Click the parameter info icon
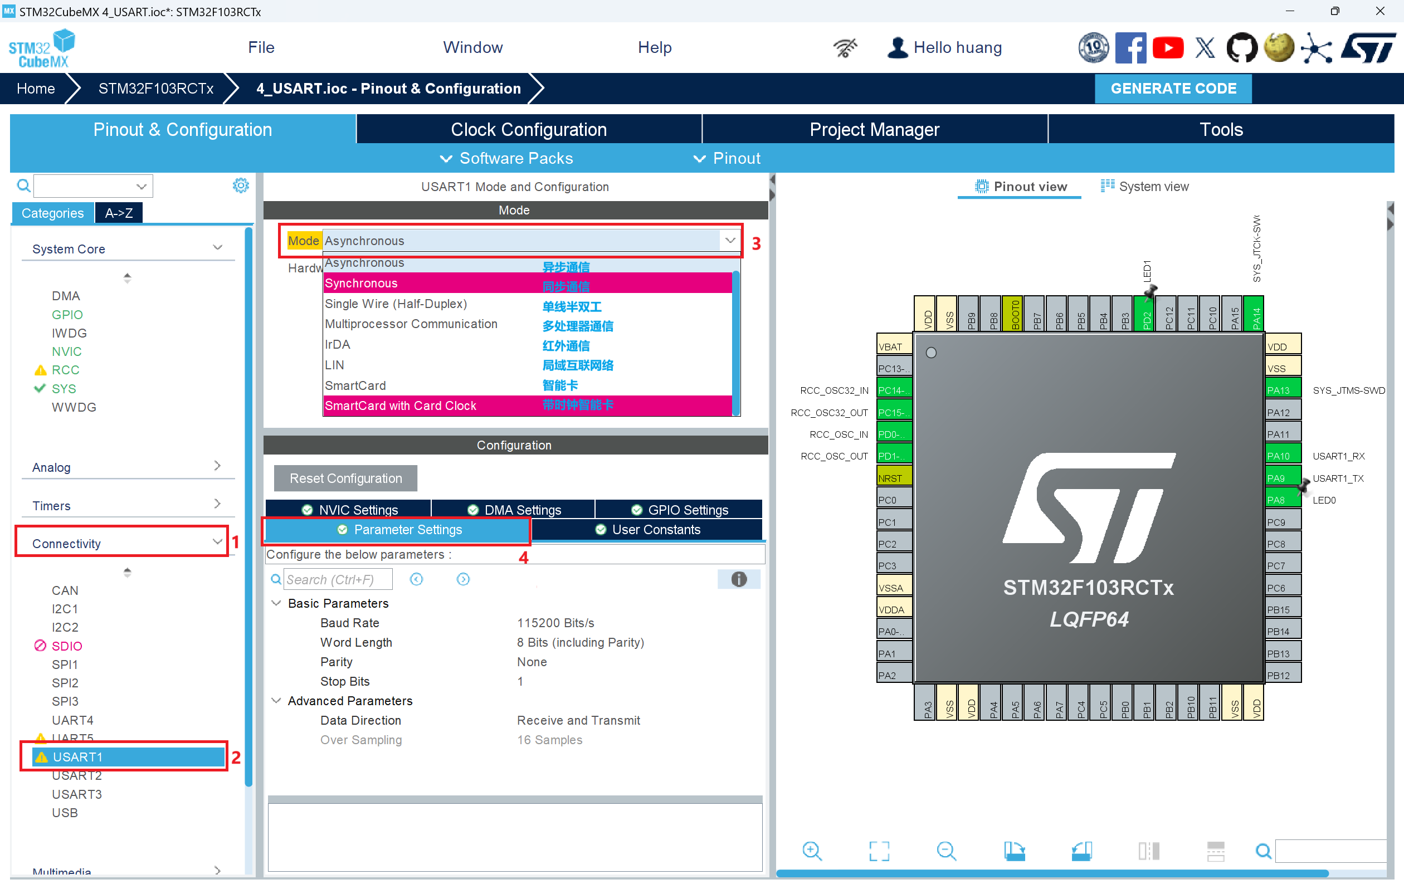This screenshot has height=889, width=1404. pyautogui.click(x=738, y=579)
